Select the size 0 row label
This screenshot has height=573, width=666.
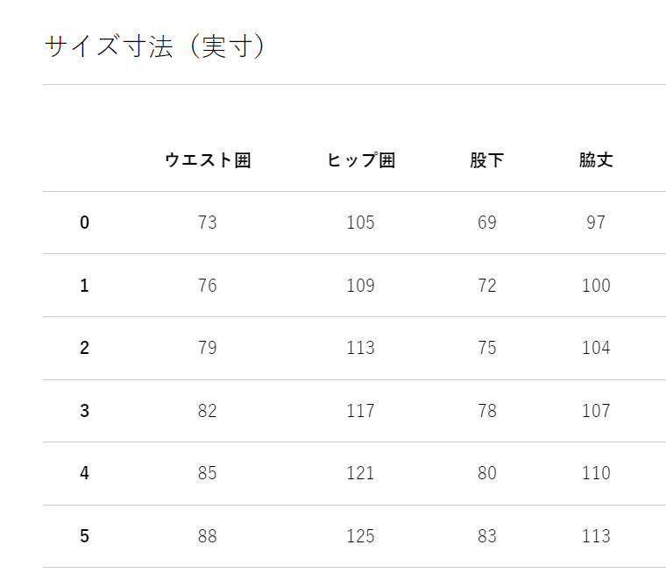click(x=84, y=223)
